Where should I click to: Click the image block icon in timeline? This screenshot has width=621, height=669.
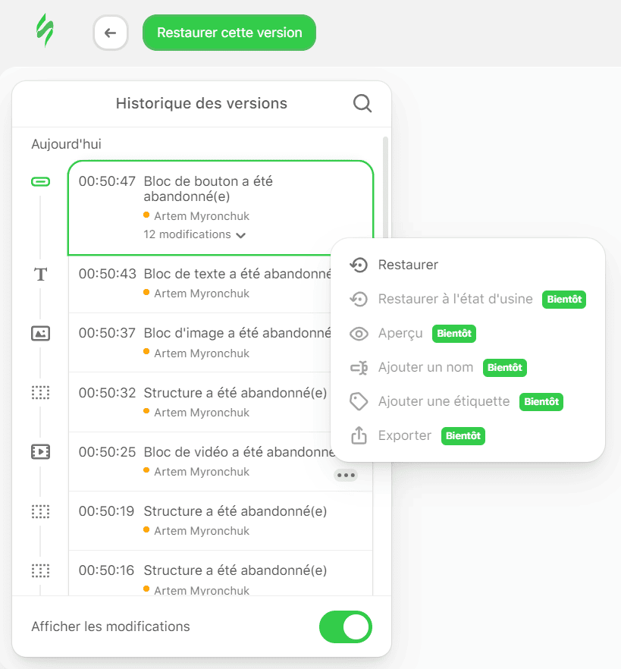pos(40,333)
